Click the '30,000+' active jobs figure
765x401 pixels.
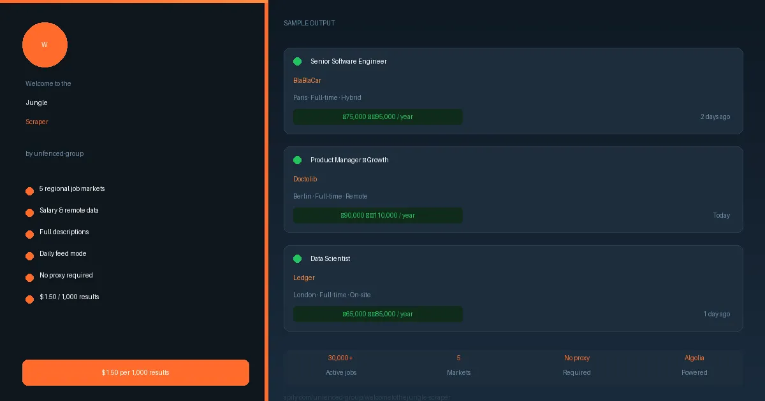click(x=340, y=358)
